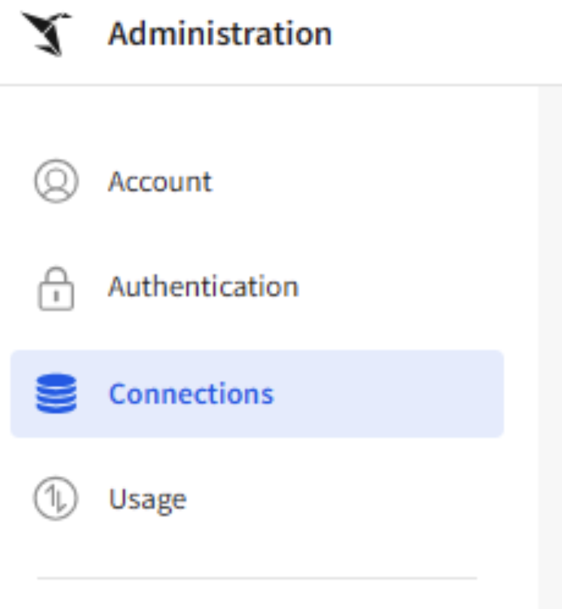562x609 pixels.
Task: Click the Account text label
Action: 159,182
